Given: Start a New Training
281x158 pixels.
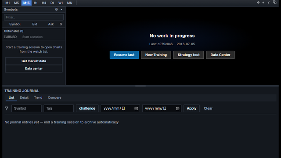Looking at the screenshot, I should pos(156,55).
